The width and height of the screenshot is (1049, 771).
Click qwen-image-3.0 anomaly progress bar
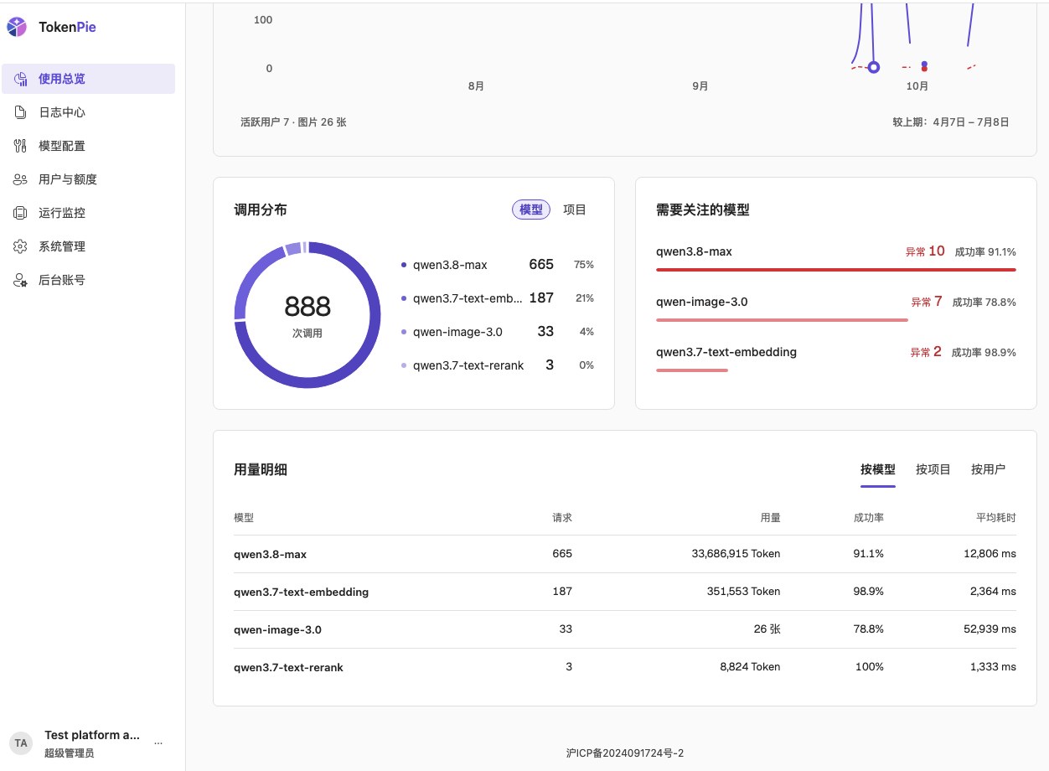tap(782, 320)
